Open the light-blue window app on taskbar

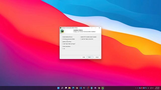pyautogui.click(x=92, y=88)
